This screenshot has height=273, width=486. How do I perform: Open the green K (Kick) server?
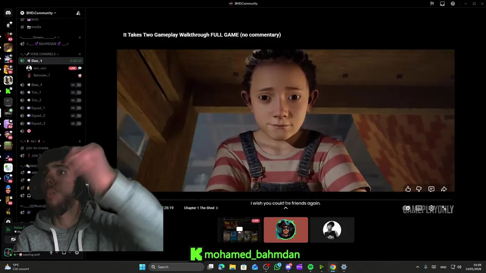(8, 91)
